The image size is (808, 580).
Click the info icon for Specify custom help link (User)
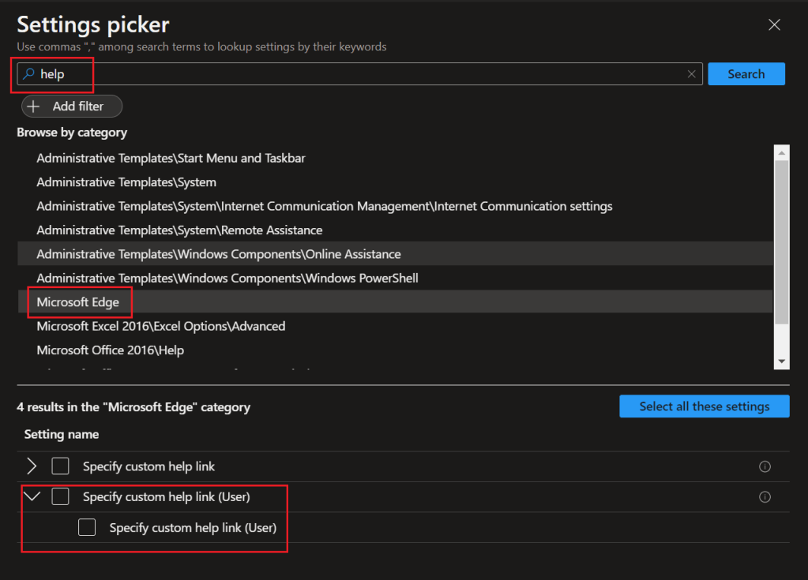point(764,497)
